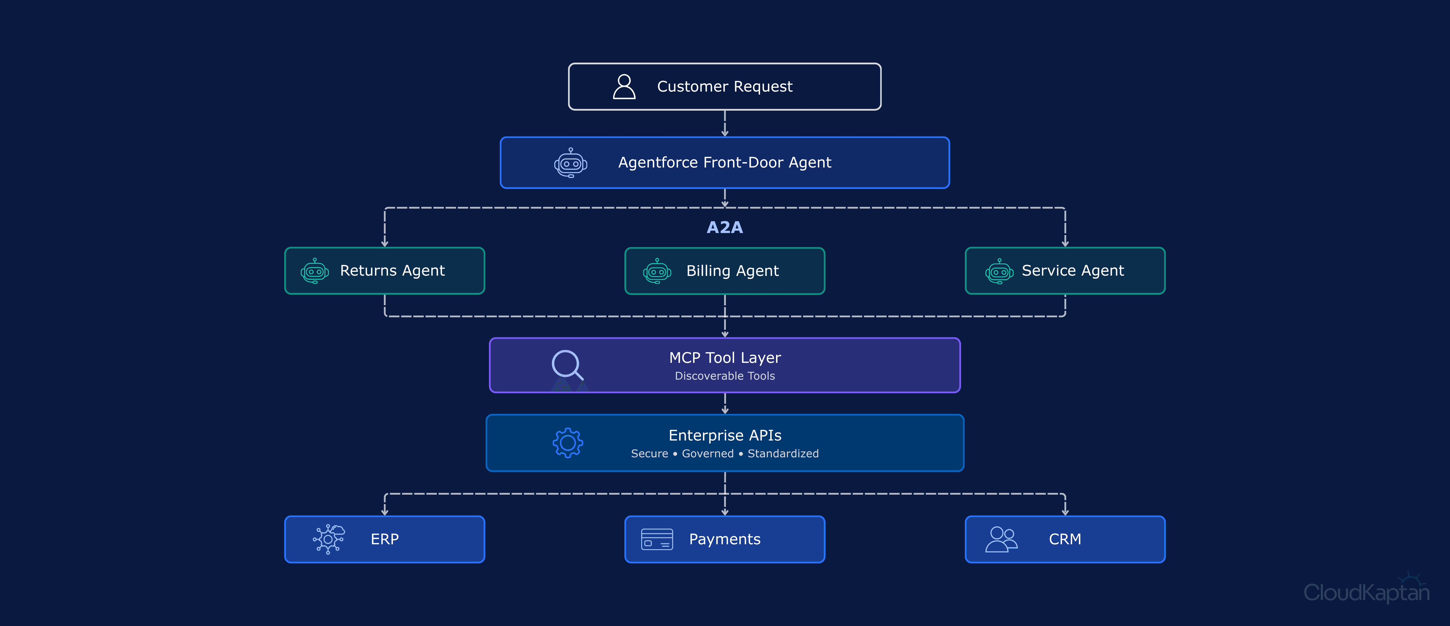The image size is (1450, 626).
Task: Select the robot icon beside Agentforce Front-Door Agent
Action: 571,163
